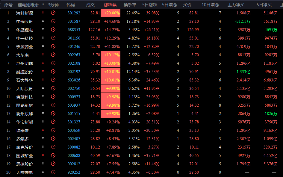Image resolution: width=283 pixels, height=177 pixels.
Task: Click the red marker icon beside 大东南
Action: 43,55
